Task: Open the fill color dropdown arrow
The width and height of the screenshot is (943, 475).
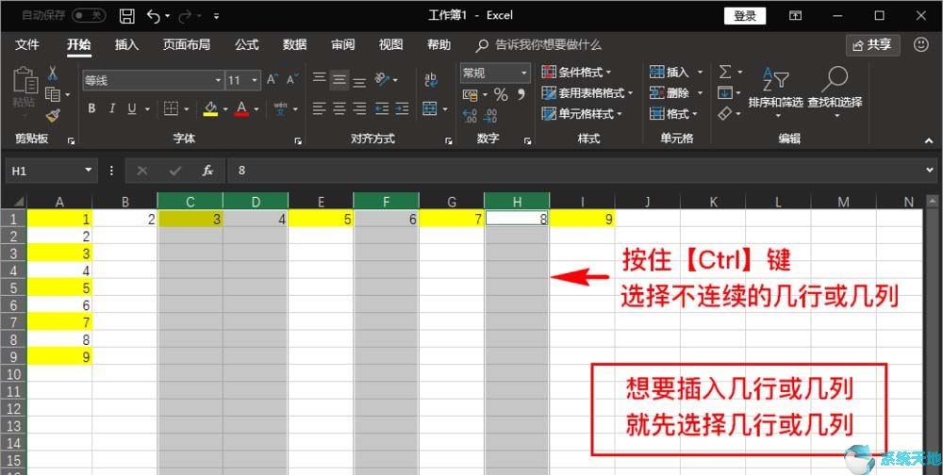Action: coord(225,109)
